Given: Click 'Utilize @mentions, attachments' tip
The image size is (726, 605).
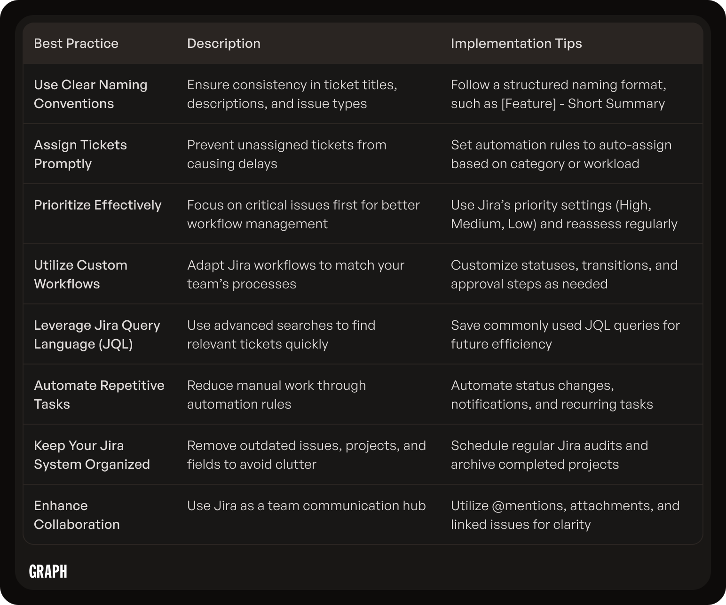Looking at the screenshot, I should (x=565, y=515).
